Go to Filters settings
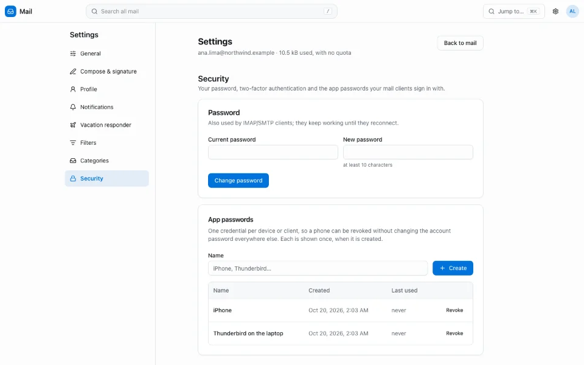The image size is (584, 365). (107, 143)
